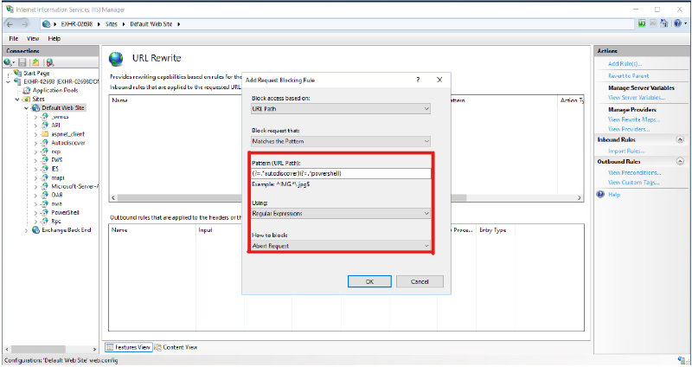
Task: Select the PowerShell virtual directory node
Action: 66,211
